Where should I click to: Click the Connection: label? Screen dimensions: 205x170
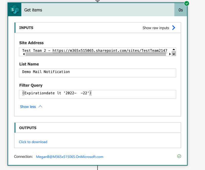(24, 157)
